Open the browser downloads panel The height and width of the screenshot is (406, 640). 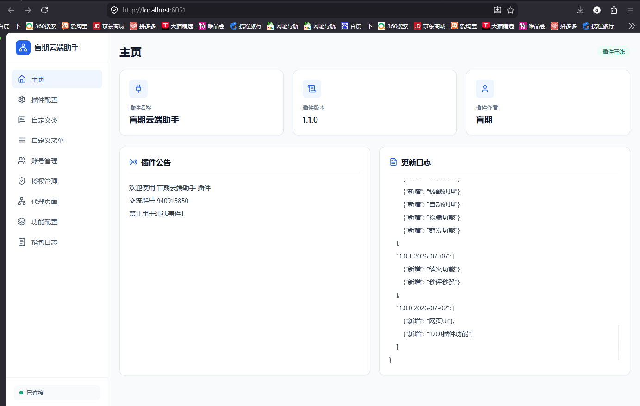(580, 10)
